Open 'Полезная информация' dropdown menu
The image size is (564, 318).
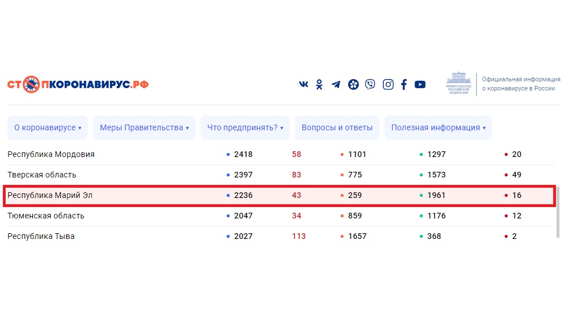point(438,128)
